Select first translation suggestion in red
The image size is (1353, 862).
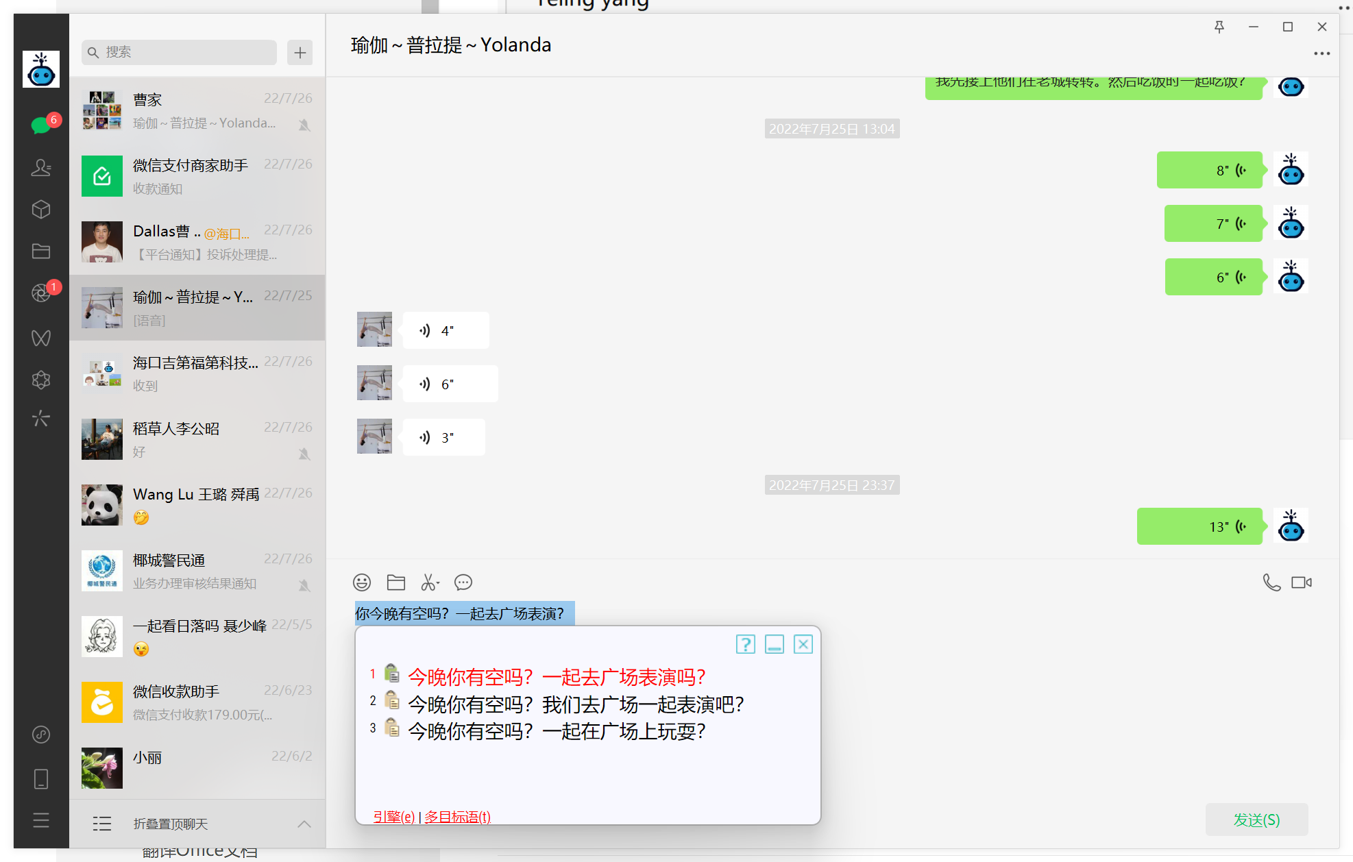(x=556, y=677)
